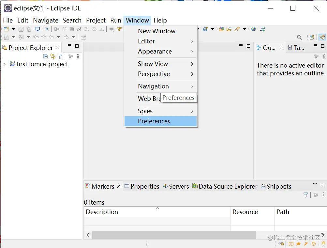Screen dimensions: 327x248
Task: Switch to the Properties tab
Action: pyautogui.click(x=142, y=186)
